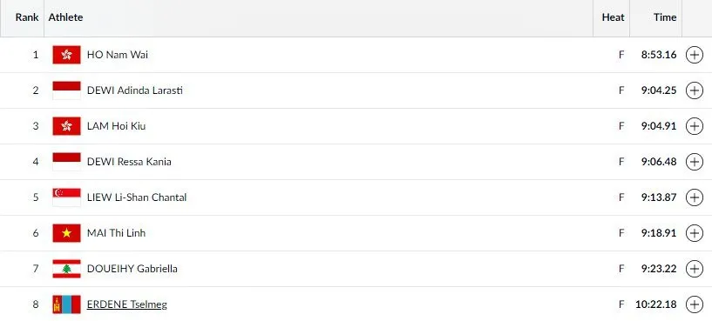Image resolution: width=712 pixels, height=321 pixels.
Task: Sort by the Time column header
Action: tap(665, 17)
